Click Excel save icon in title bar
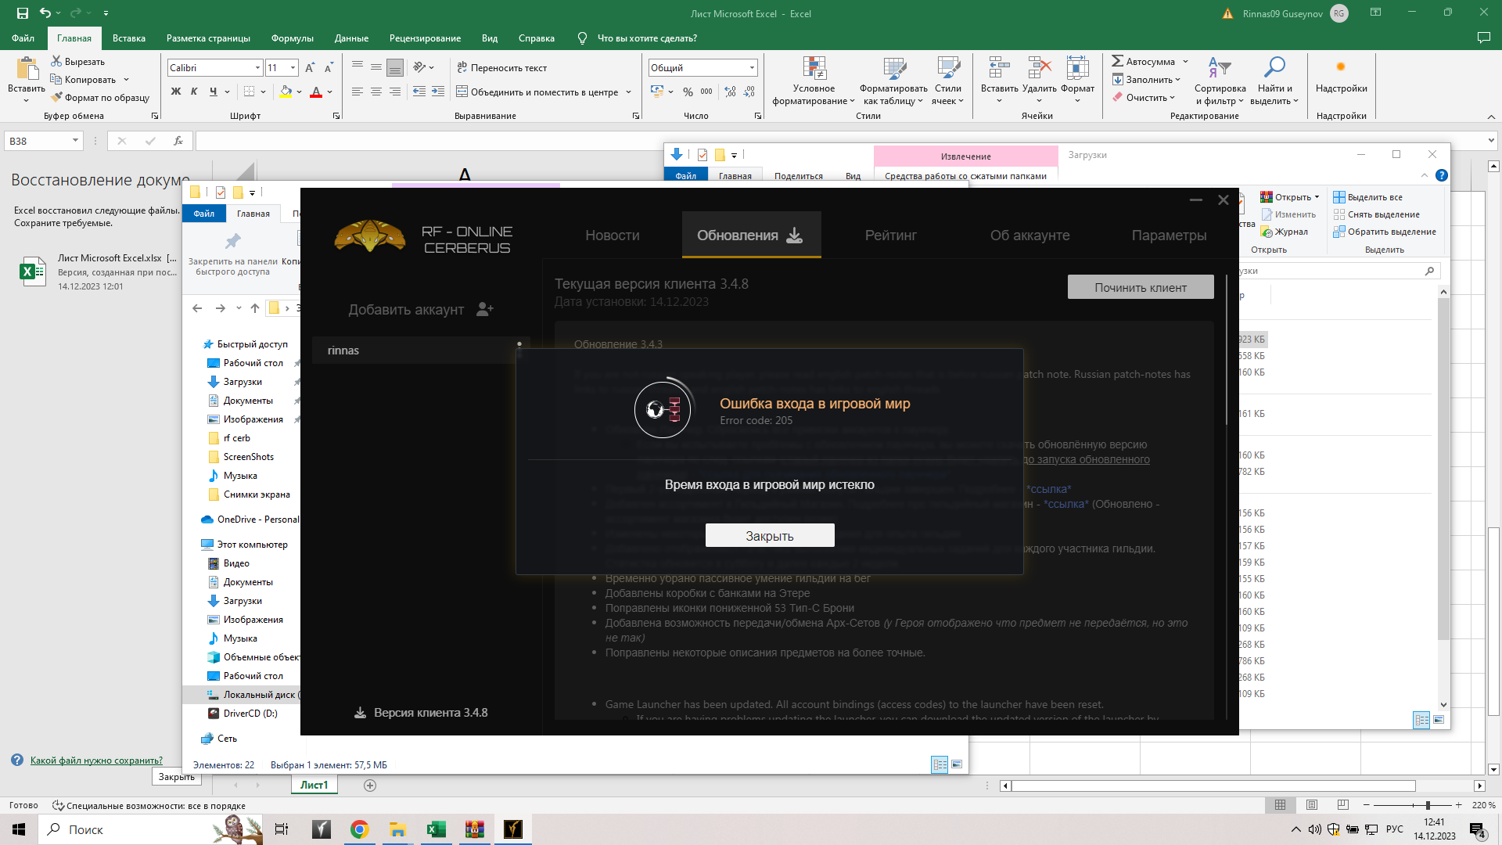 (22, 13)
